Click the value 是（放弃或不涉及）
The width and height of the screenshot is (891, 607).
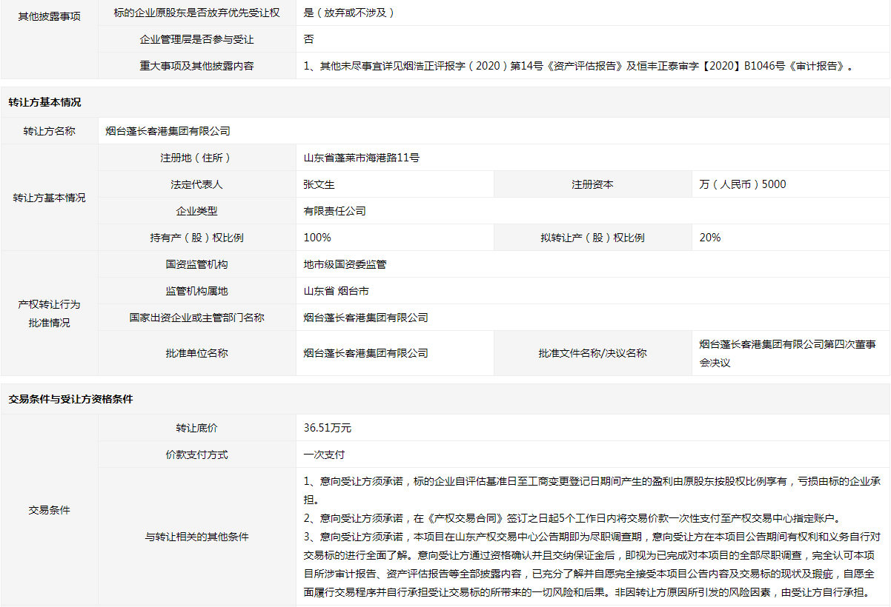point(349,13)
